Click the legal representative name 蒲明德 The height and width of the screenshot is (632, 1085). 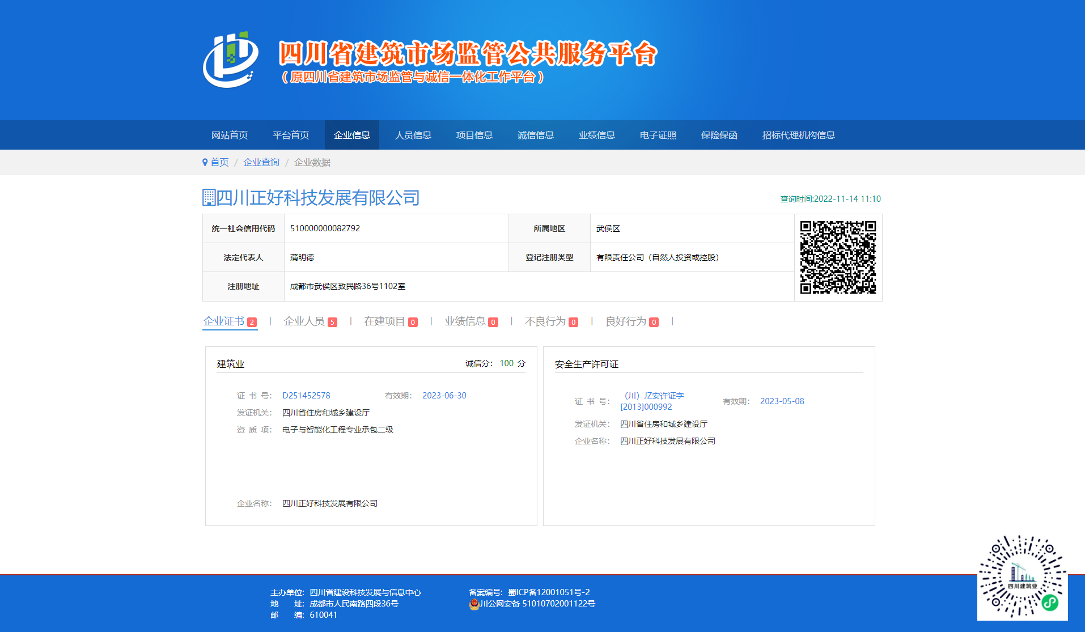302,257
